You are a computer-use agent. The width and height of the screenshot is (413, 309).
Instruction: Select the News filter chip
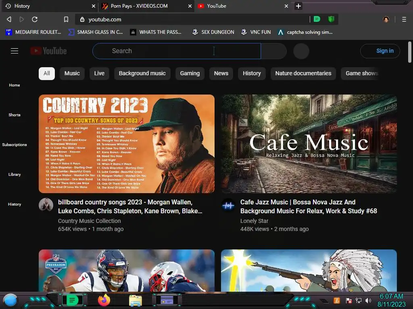(x=221, y=73)
